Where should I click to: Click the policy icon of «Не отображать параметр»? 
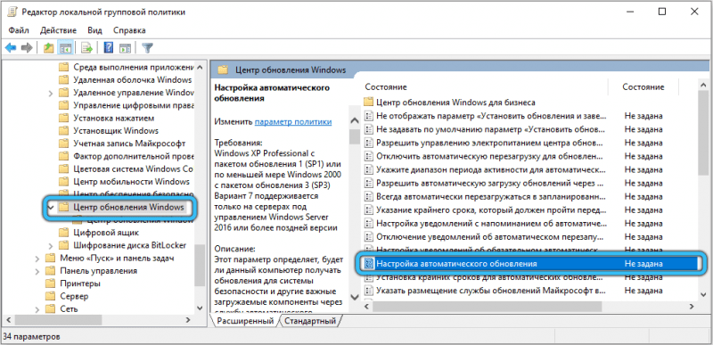(369, 116)
